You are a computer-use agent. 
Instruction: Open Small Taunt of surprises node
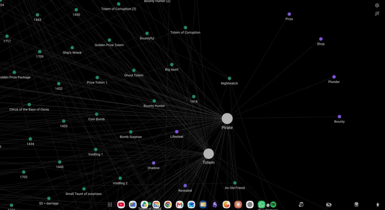click(x=84, y=189)
